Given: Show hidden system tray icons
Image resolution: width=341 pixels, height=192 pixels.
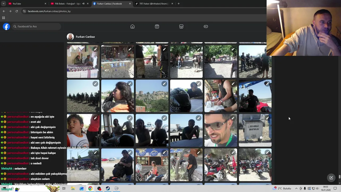Looking at the screenshot, I should 296,189.
